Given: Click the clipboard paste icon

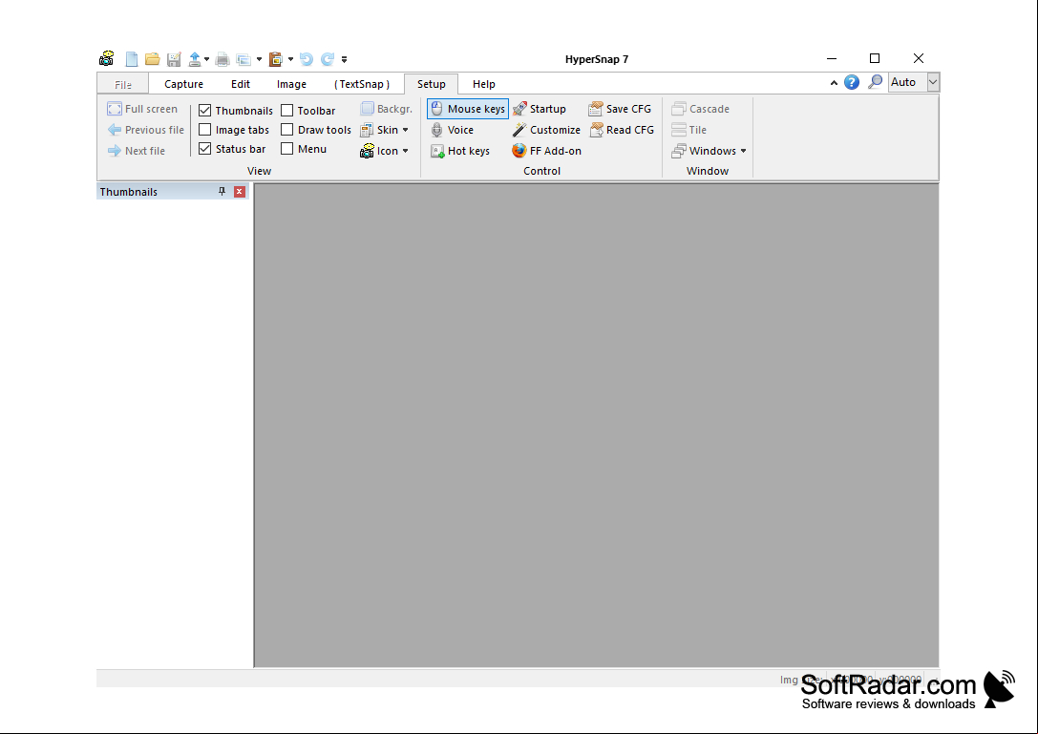Looking at the screenshot, I should (x=276, y=59).
